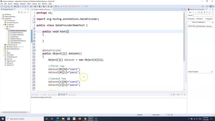Minimize the Package Explorer view
The image size is (215, 121).
coord(26,9)
